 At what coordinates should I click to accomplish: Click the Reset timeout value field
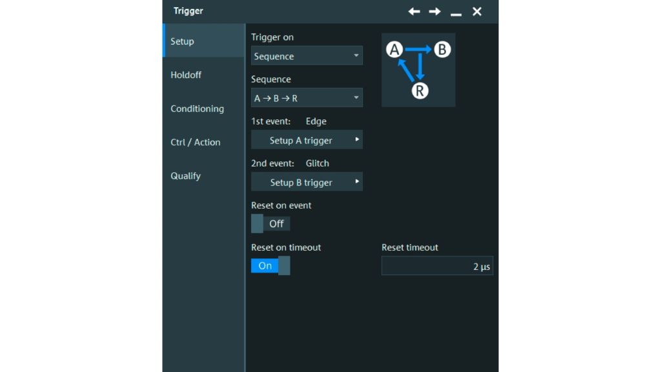(x=438, y=265)
